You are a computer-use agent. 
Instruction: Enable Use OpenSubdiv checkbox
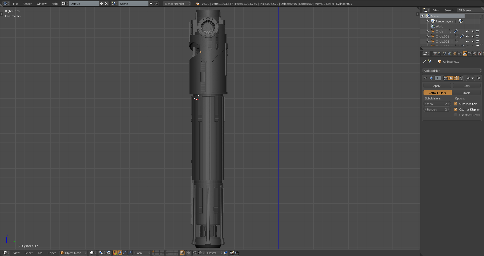pyautogui.click(x=456, y=115)
